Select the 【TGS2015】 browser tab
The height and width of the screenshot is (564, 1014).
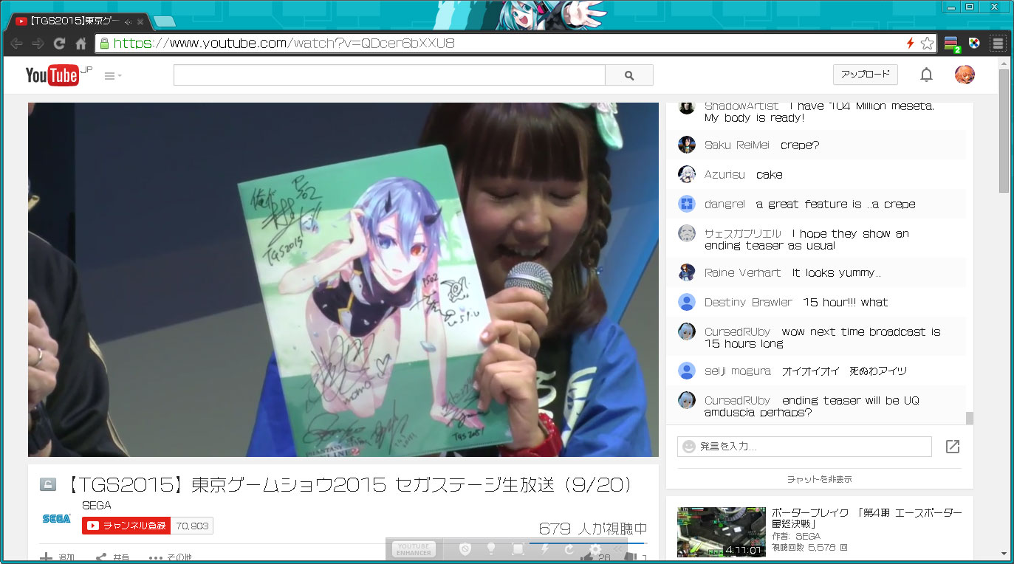[78, 21]
